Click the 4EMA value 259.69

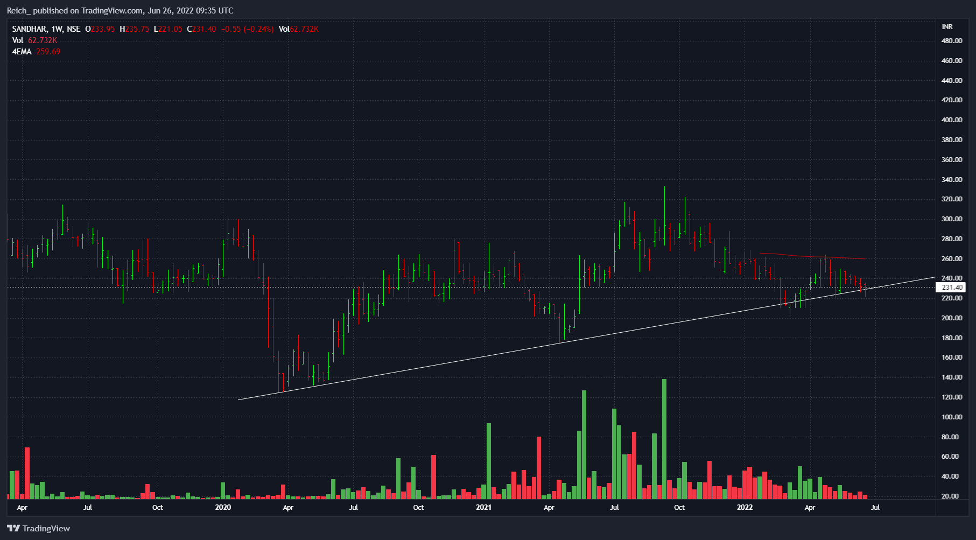[x=48, y=52]
